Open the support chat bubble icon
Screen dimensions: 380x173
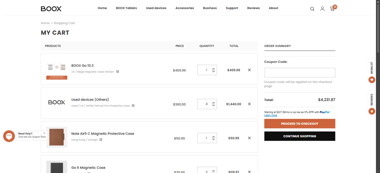(9, 136)
